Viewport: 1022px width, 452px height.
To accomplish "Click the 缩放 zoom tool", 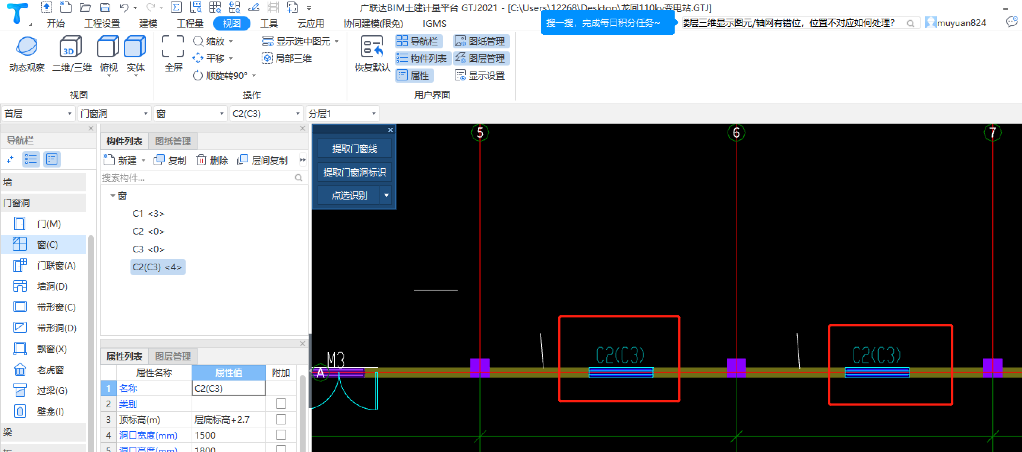I will (213, 41).
